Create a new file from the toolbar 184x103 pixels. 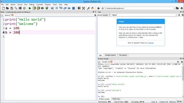coord(3,8)
